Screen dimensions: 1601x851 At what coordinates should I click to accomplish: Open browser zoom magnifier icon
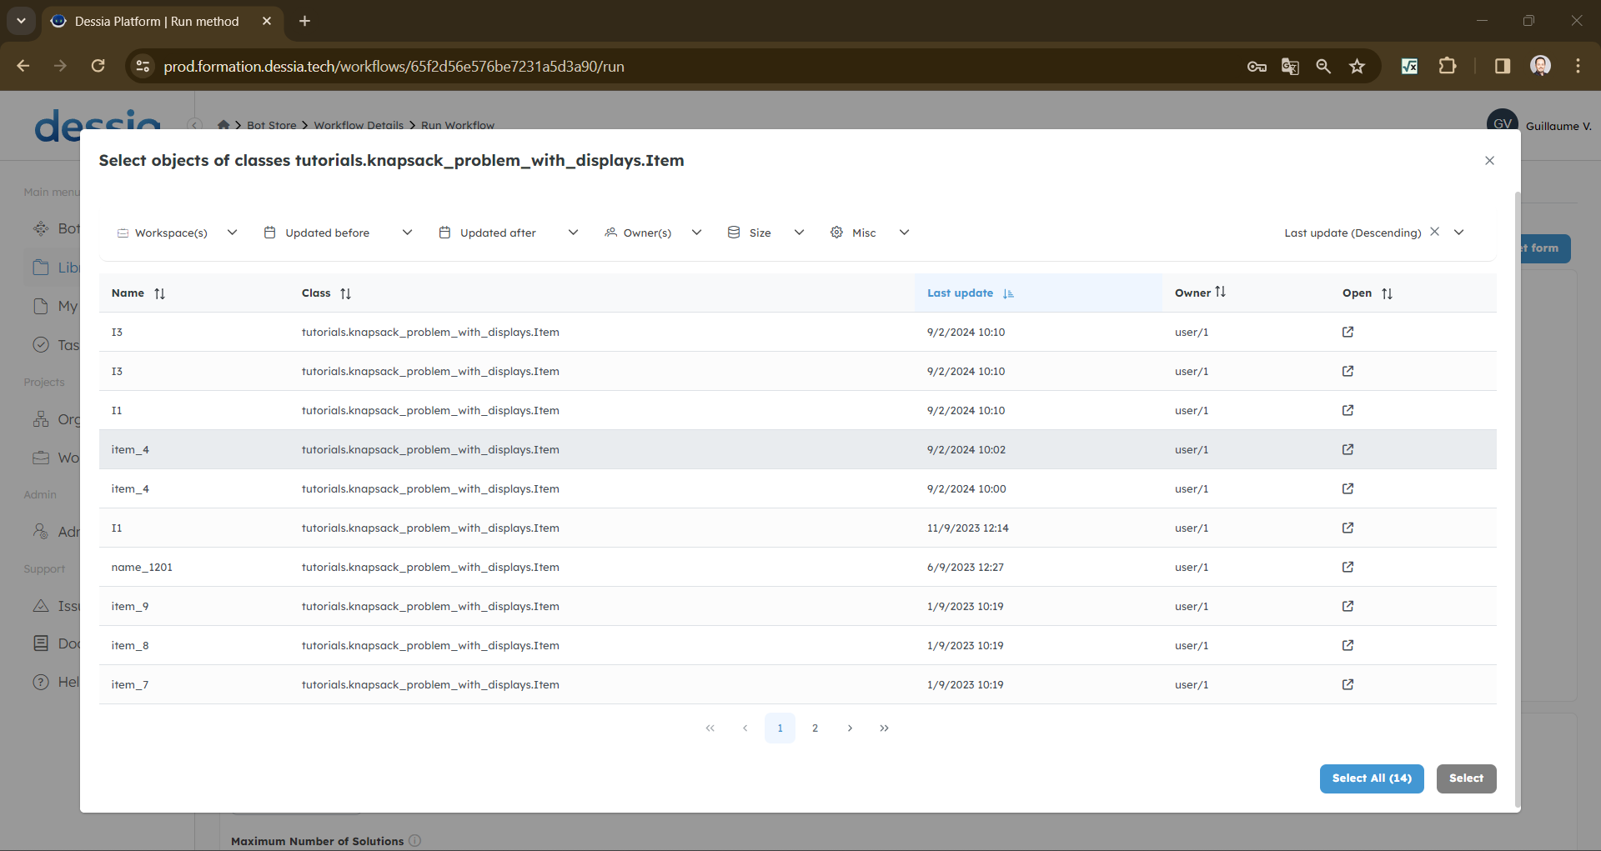click(1323, 66)
